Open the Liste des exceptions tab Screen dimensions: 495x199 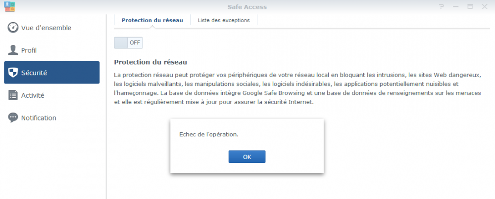tap(224, 20)
